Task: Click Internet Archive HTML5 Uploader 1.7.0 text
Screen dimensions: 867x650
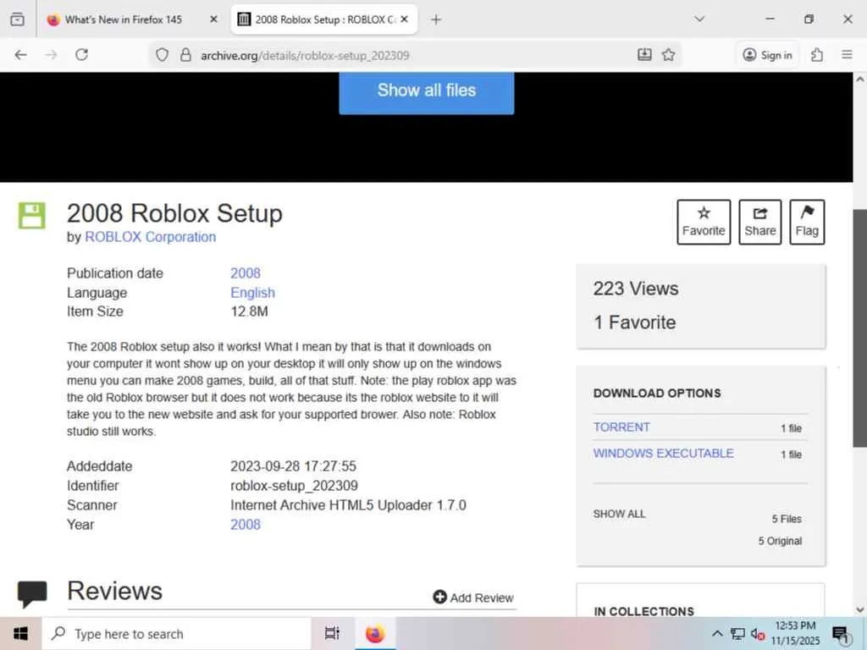Action: pyautogui.click(x=348, y=505)
